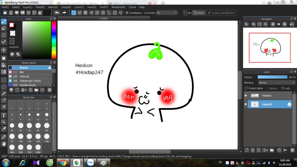297x167 pixels.
Task: Click the Undo arrow
Action: 57,13
